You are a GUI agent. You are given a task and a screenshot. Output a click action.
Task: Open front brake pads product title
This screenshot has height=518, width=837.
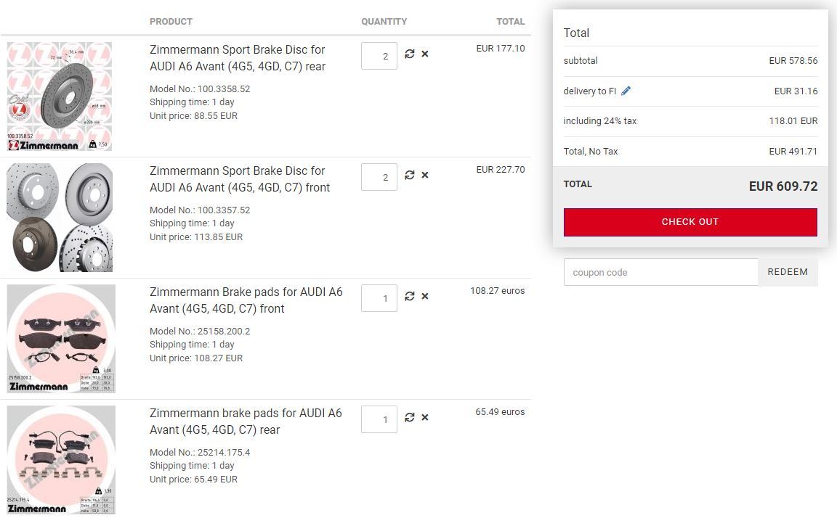pyautogui.click(x=246, y=300)
